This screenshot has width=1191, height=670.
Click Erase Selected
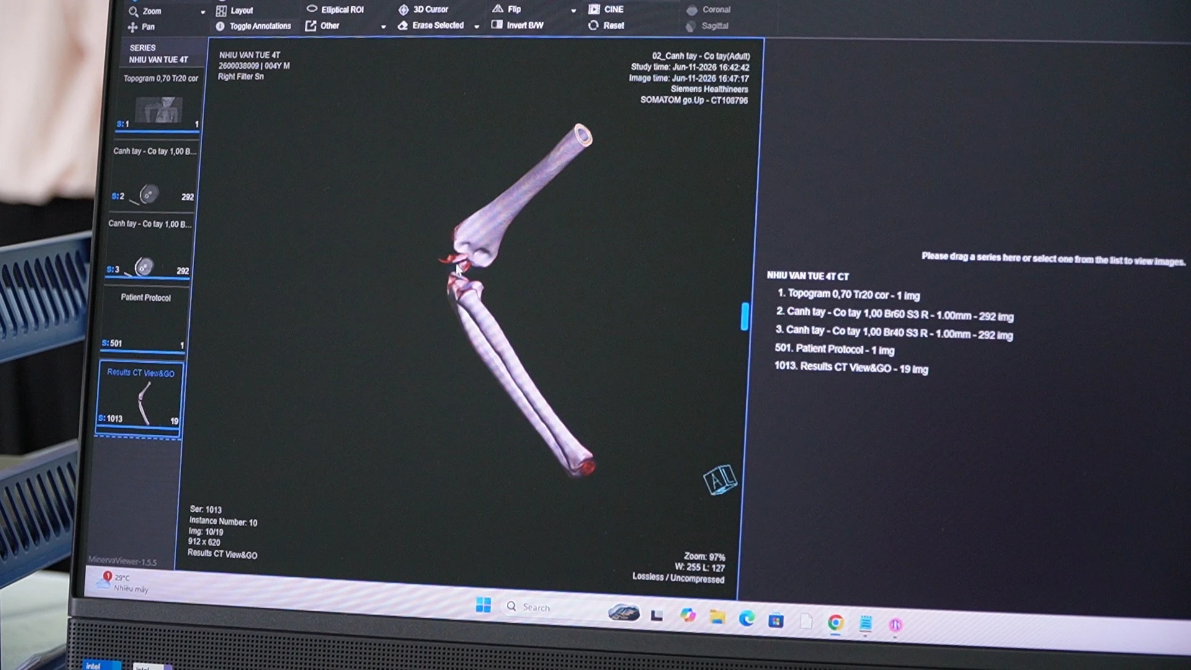(430, 25)
